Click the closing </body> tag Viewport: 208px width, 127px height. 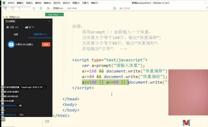tap(71, 110)
